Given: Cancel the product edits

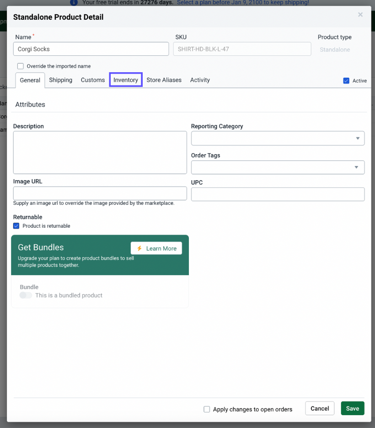Looking at the screenshot, I should pos(320,408).
